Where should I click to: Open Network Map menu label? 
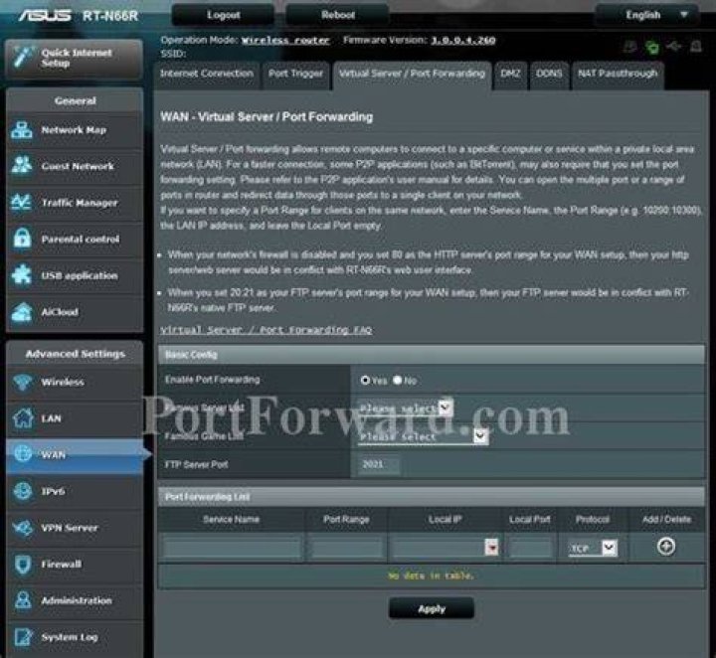pyautogui.click(x=74, y=130)
